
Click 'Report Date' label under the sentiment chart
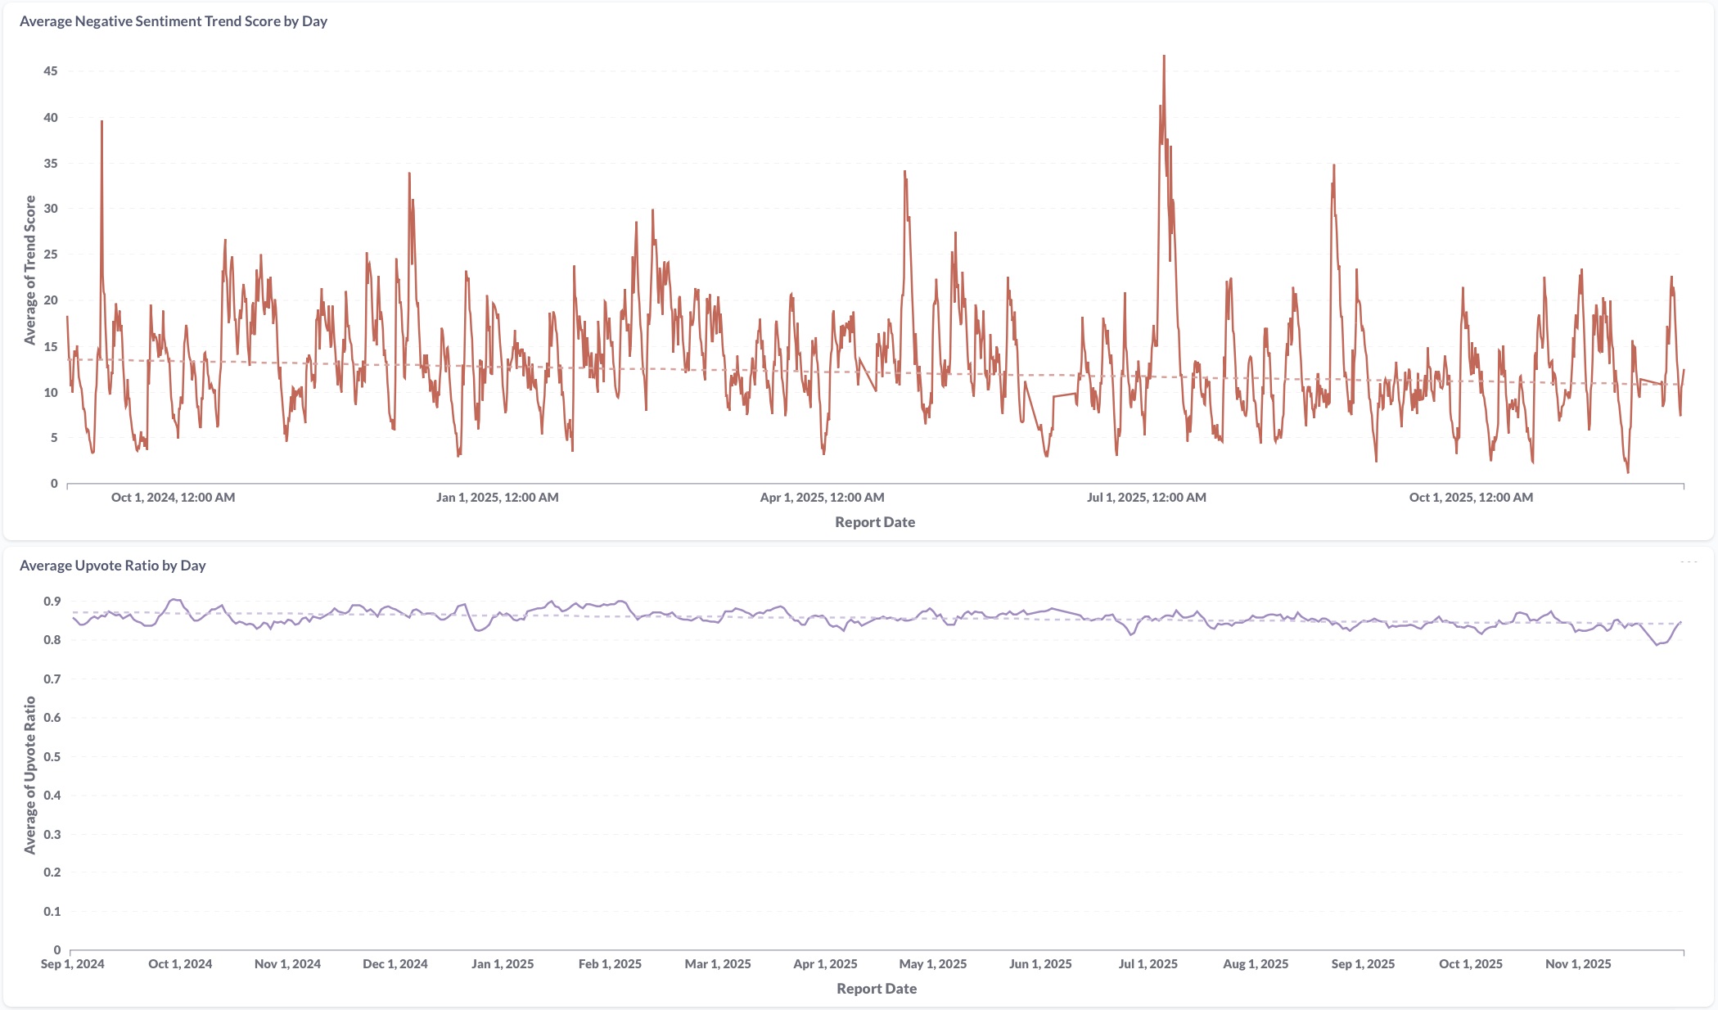(875, 522)
